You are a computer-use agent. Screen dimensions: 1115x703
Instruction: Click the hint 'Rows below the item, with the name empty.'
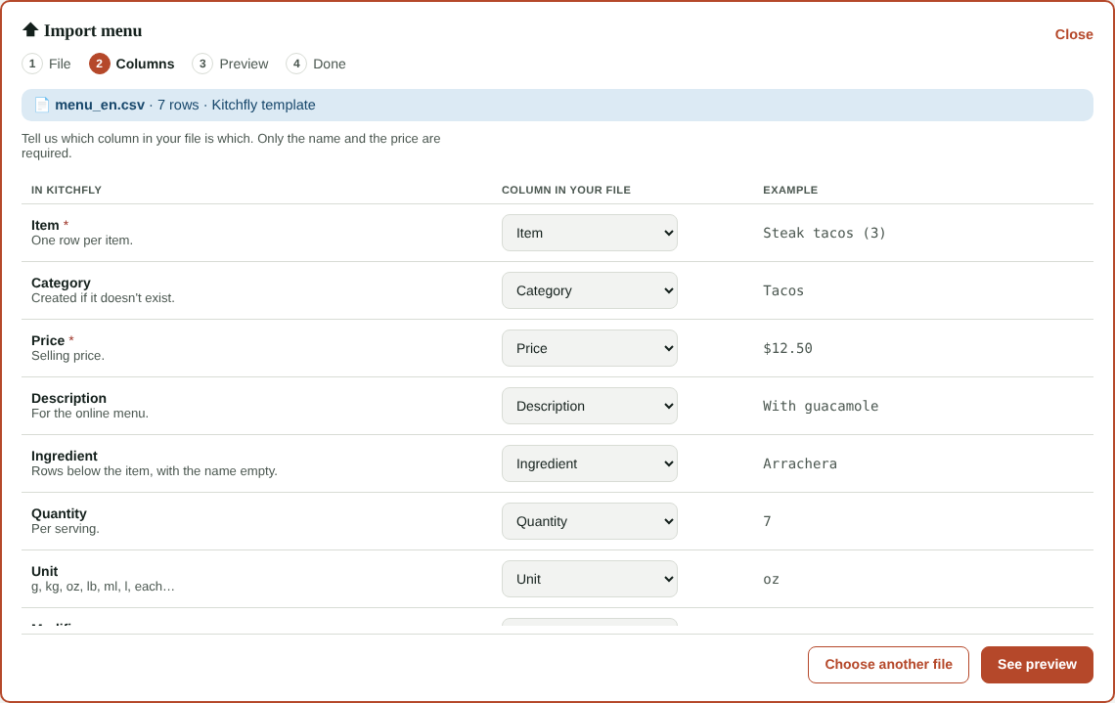pos(155,470)
